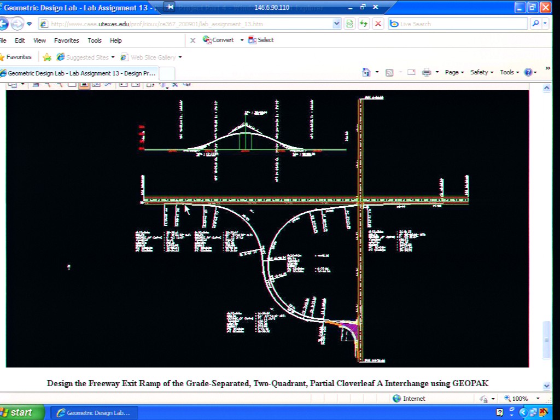Open the Favorites menu
The image size is (560, 420).
(x=66, y=40)
